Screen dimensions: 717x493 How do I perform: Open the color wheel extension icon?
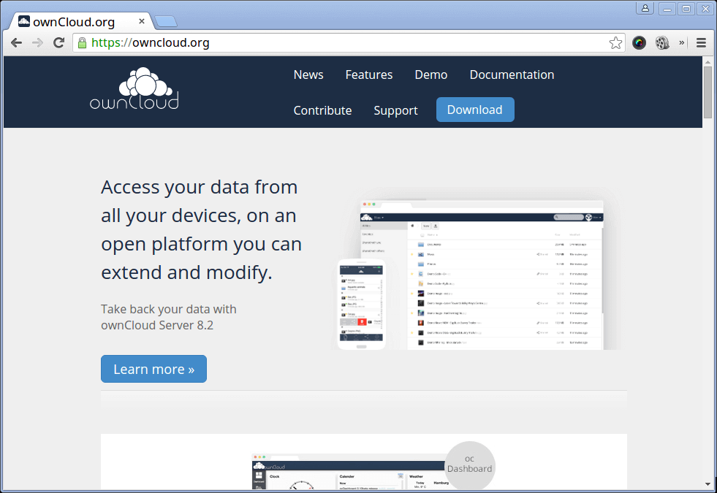coord(639,43)
